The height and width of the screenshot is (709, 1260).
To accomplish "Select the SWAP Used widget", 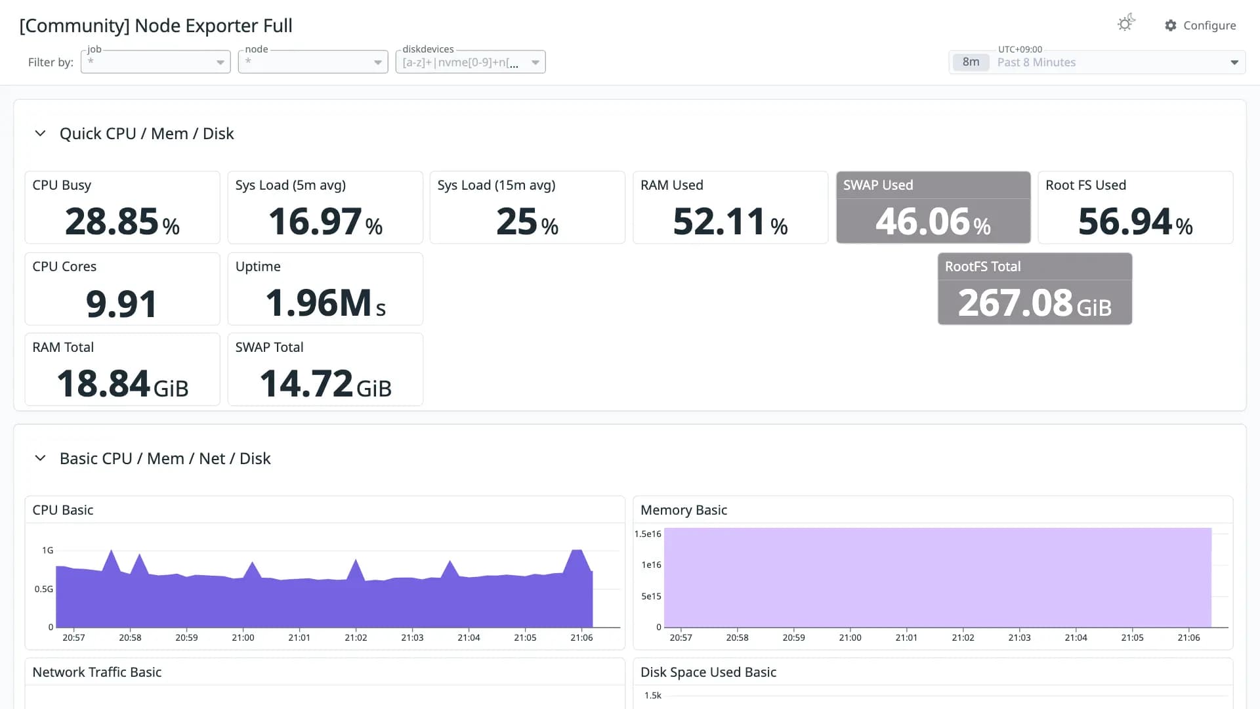I will (x=933, y=207).
